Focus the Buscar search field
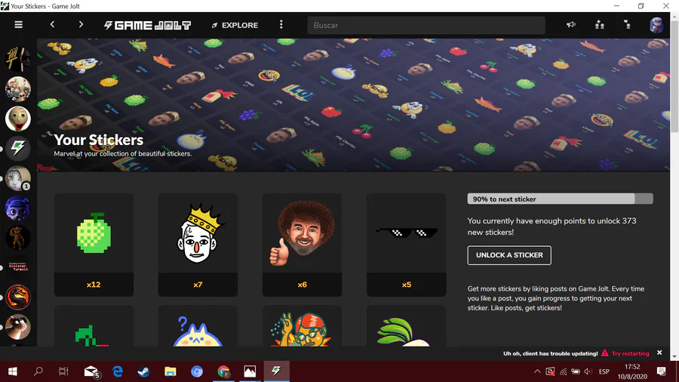Screen dimensions: 679x382 tap(426, 25)
